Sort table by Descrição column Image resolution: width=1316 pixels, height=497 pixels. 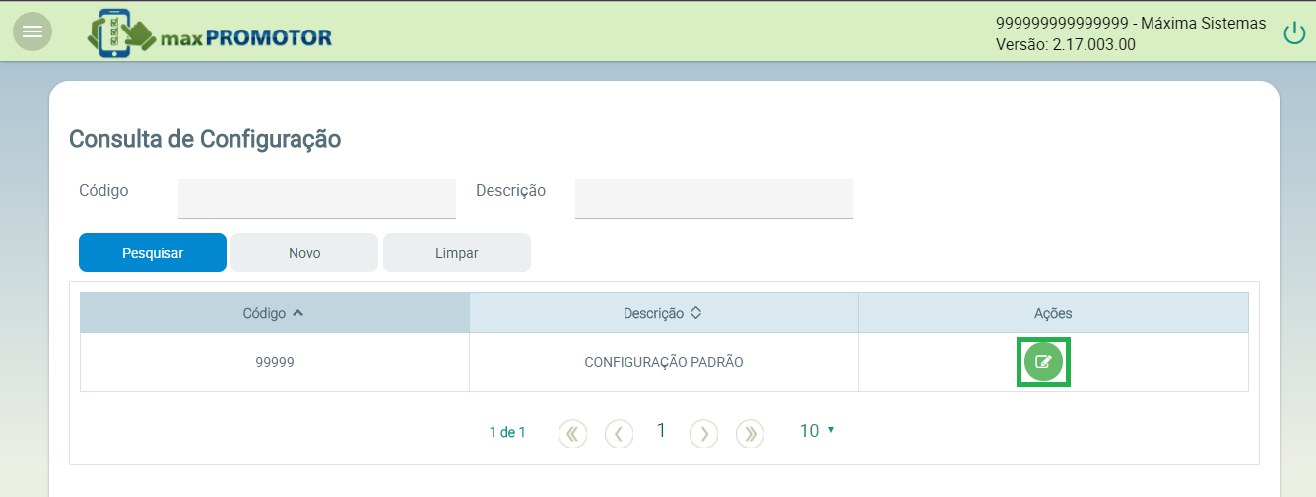tap(663, 313)
